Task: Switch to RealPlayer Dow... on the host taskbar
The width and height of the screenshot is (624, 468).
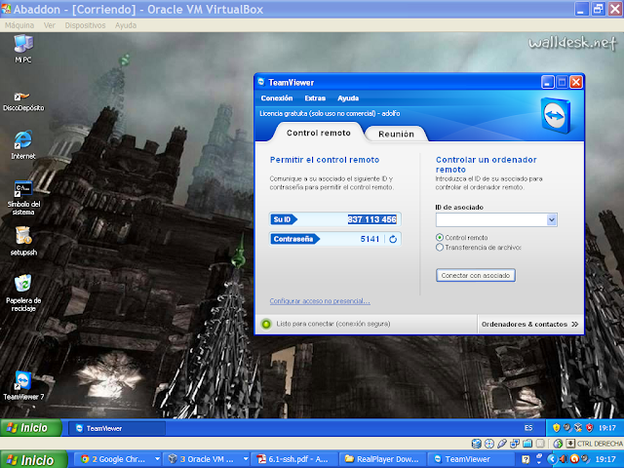Action: click(383, 459)
